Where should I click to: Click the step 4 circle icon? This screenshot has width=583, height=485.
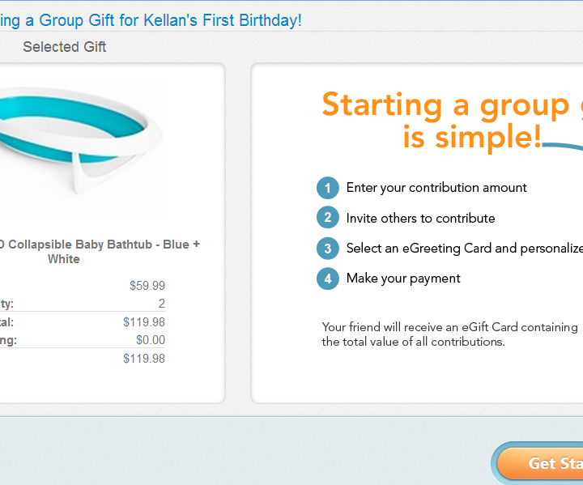tap(328, 279)
